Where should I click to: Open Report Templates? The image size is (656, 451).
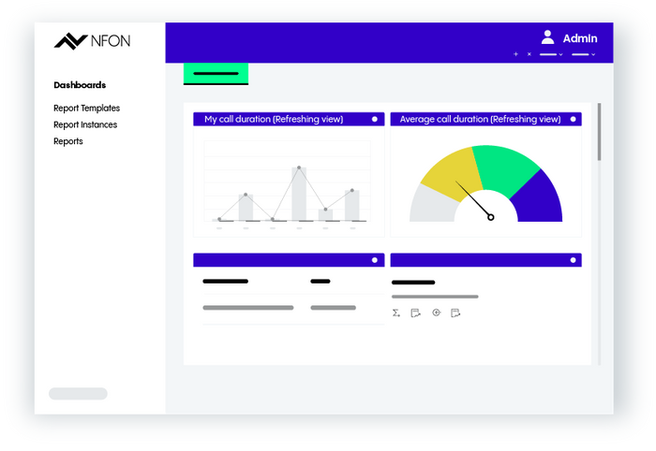point(86,109)
